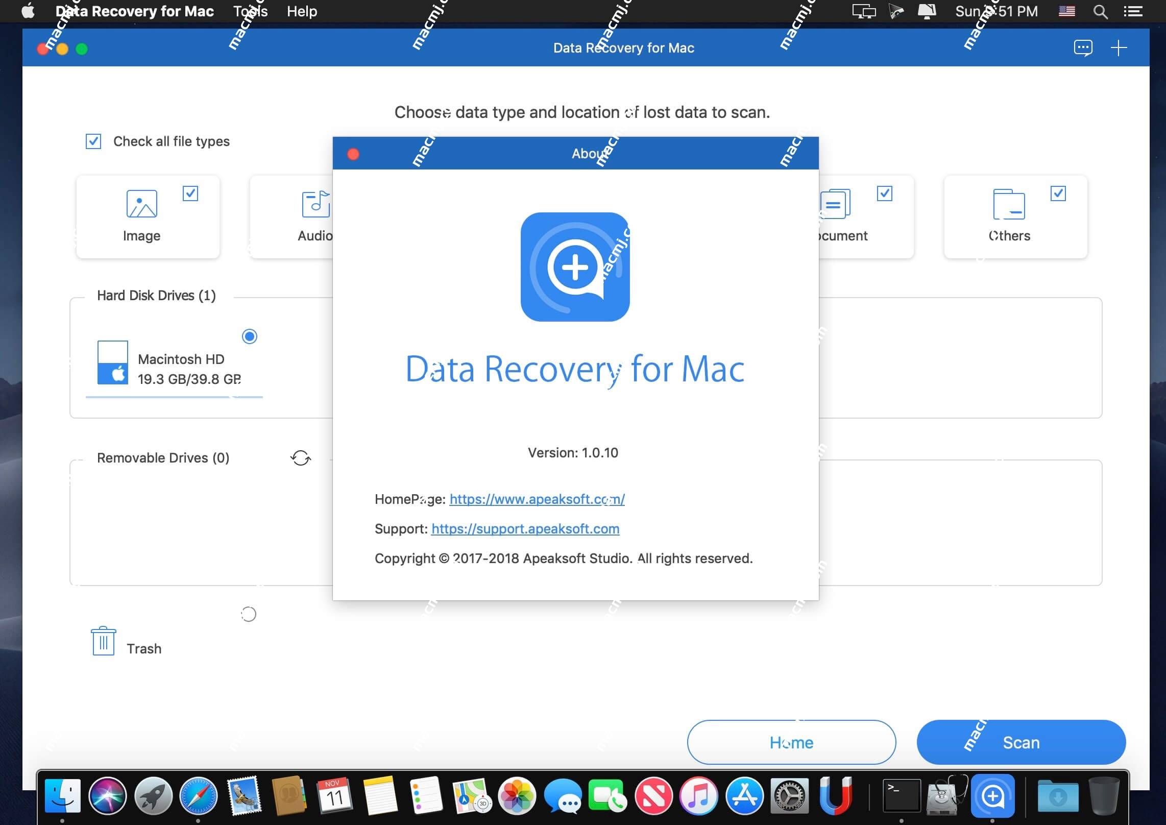Open System Preferences gear in dock

point(790,796)
